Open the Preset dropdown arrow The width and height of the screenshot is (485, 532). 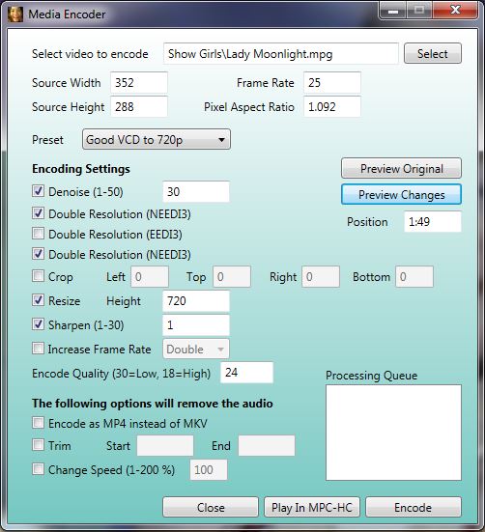[x=221, y=139]
